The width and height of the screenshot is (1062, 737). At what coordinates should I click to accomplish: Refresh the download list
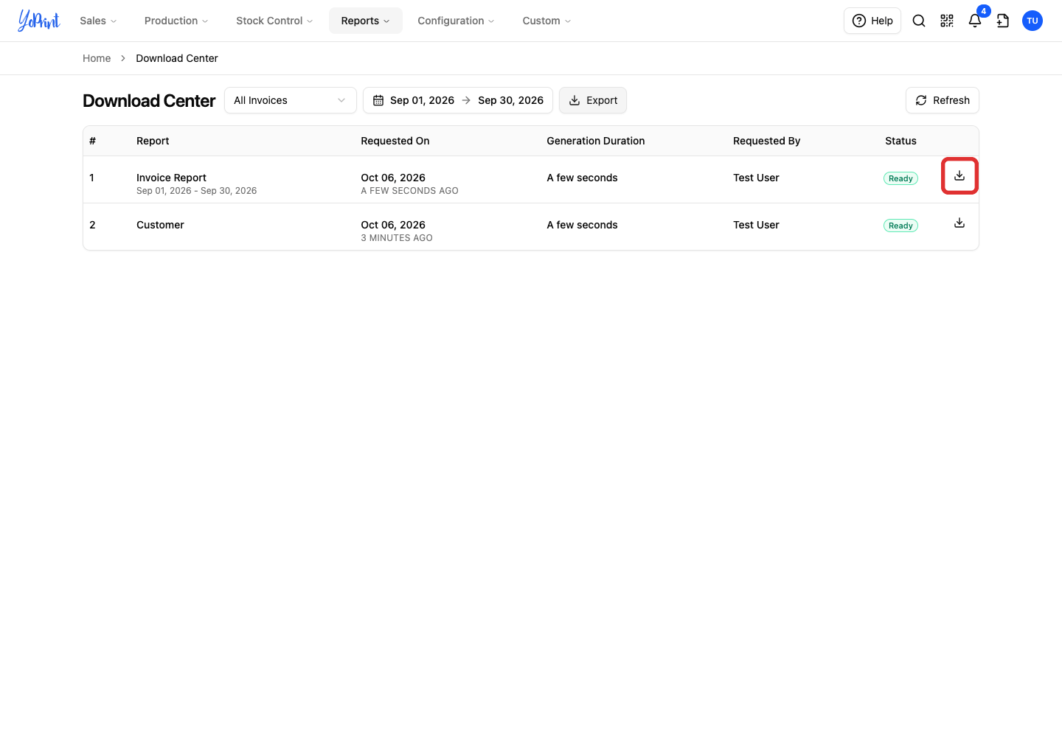tap(943, 100)
